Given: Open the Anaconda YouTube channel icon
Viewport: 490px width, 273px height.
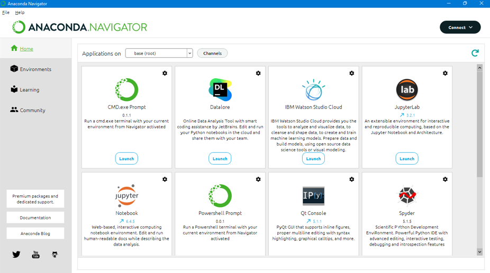Looking at the screenshot, I should pyautogui.click(x=35, y=254).
